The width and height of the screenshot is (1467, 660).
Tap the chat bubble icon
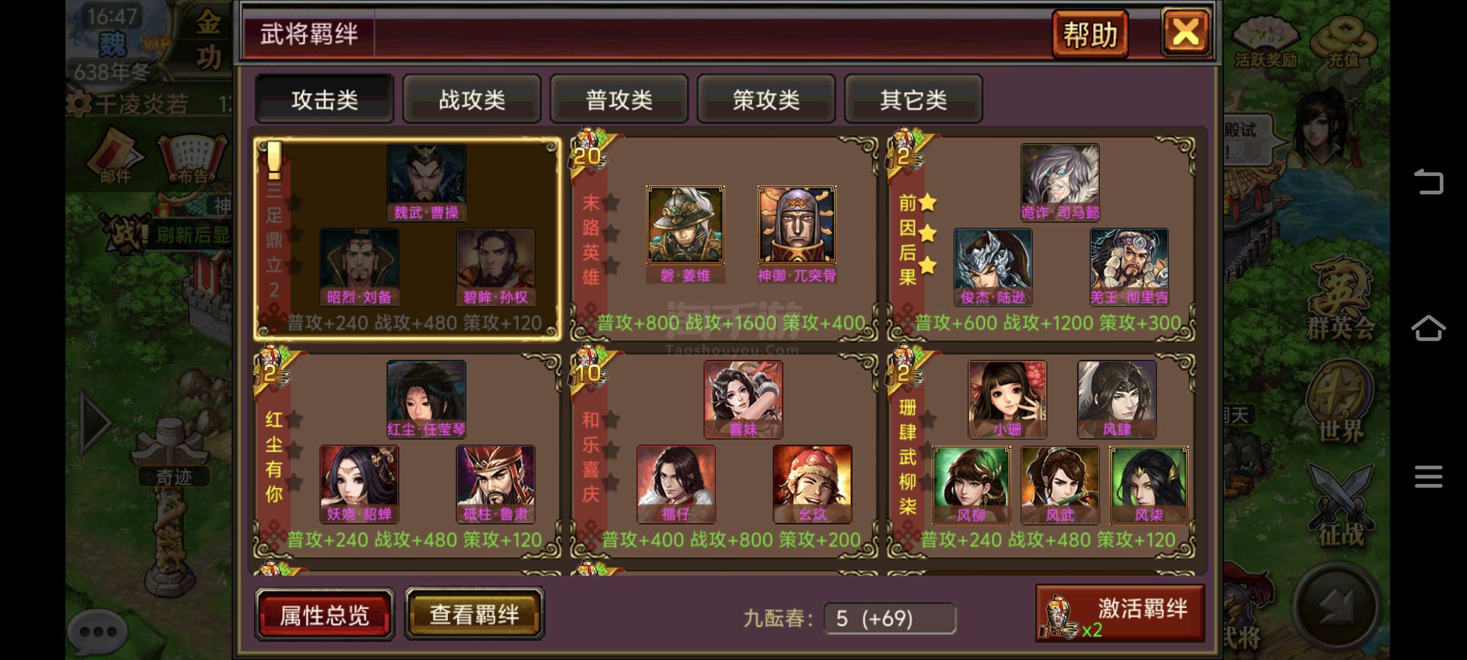click(97, 631)
